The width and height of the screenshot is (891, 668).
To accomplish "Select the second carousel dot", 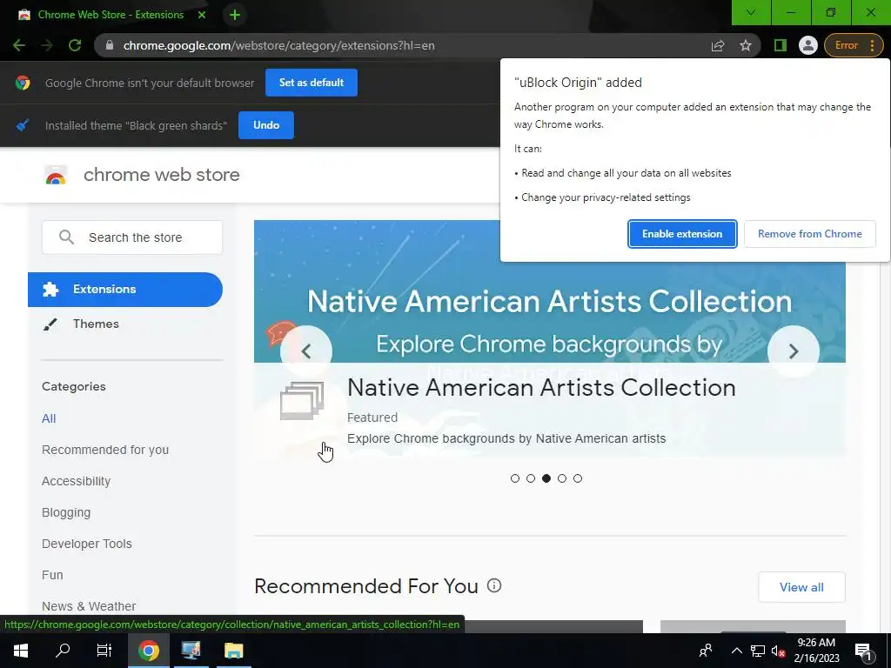I will [x=531, y=478].
